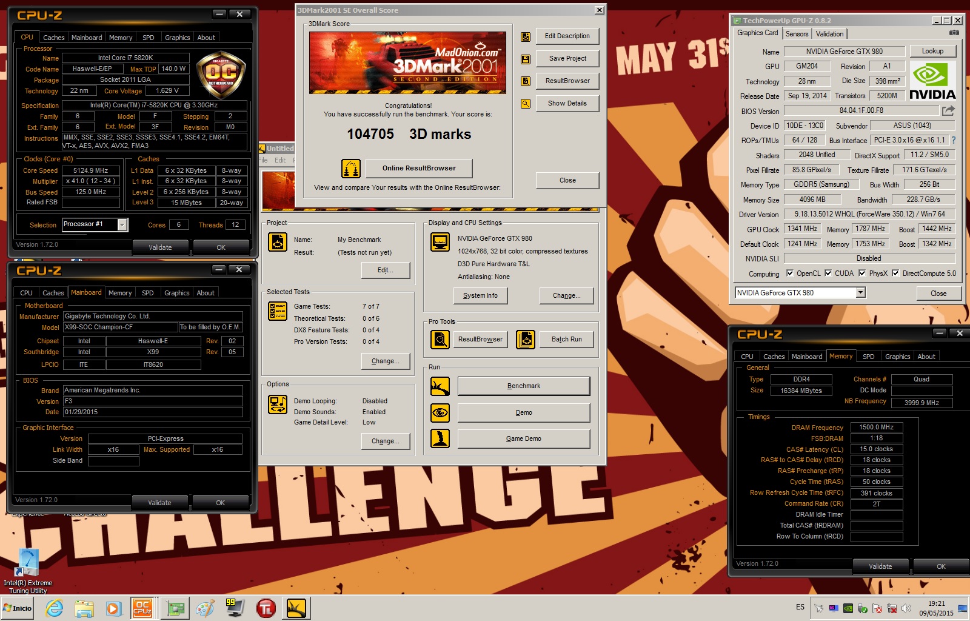Open the GPU selection dropdown in GPU-Z
This screenshot has width=970, height=621.
coord(860,293)
